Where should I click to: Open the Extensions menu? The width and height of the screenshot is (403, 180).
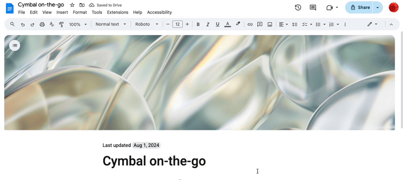click(117, 13)
